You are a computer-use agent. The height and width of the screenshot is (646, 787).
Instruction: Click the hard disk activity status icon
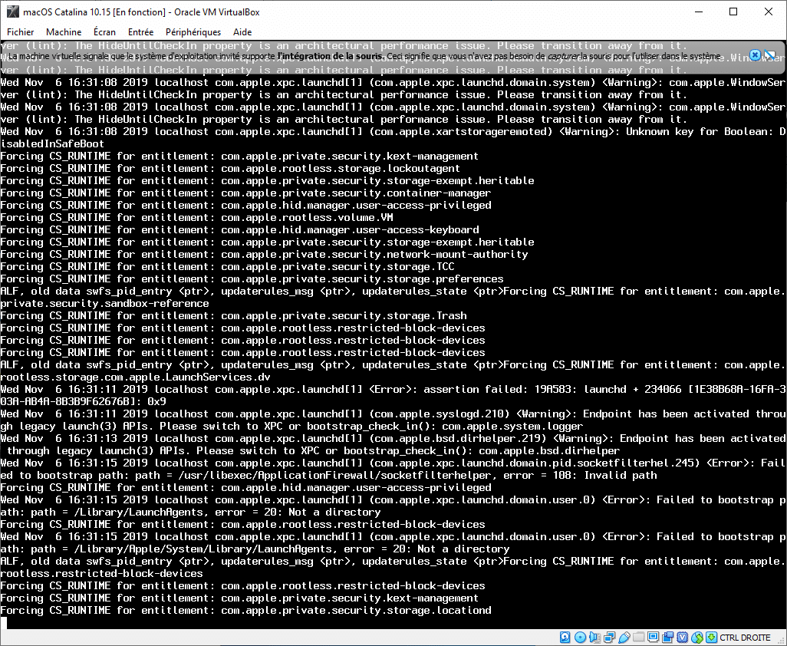coord(565,638)
